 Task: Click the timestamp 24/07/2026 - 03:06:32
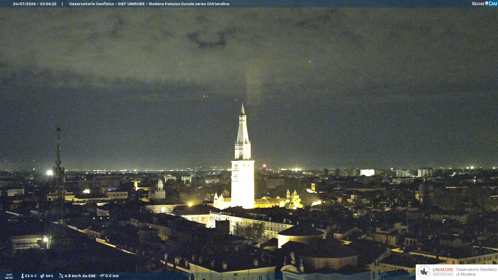(35, 4)
